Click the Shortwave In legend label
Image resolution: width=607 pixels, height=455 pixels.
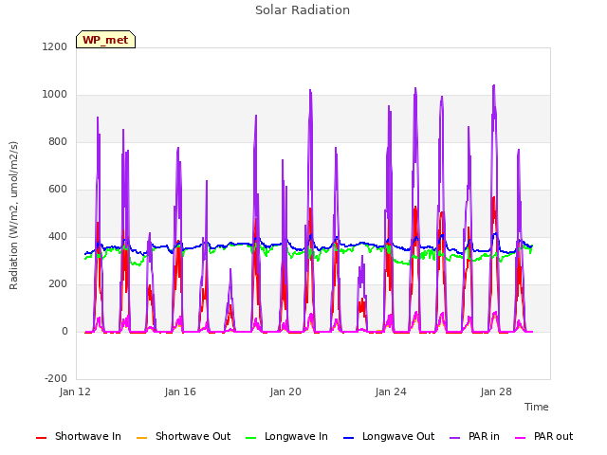click(x=88, y=436)
